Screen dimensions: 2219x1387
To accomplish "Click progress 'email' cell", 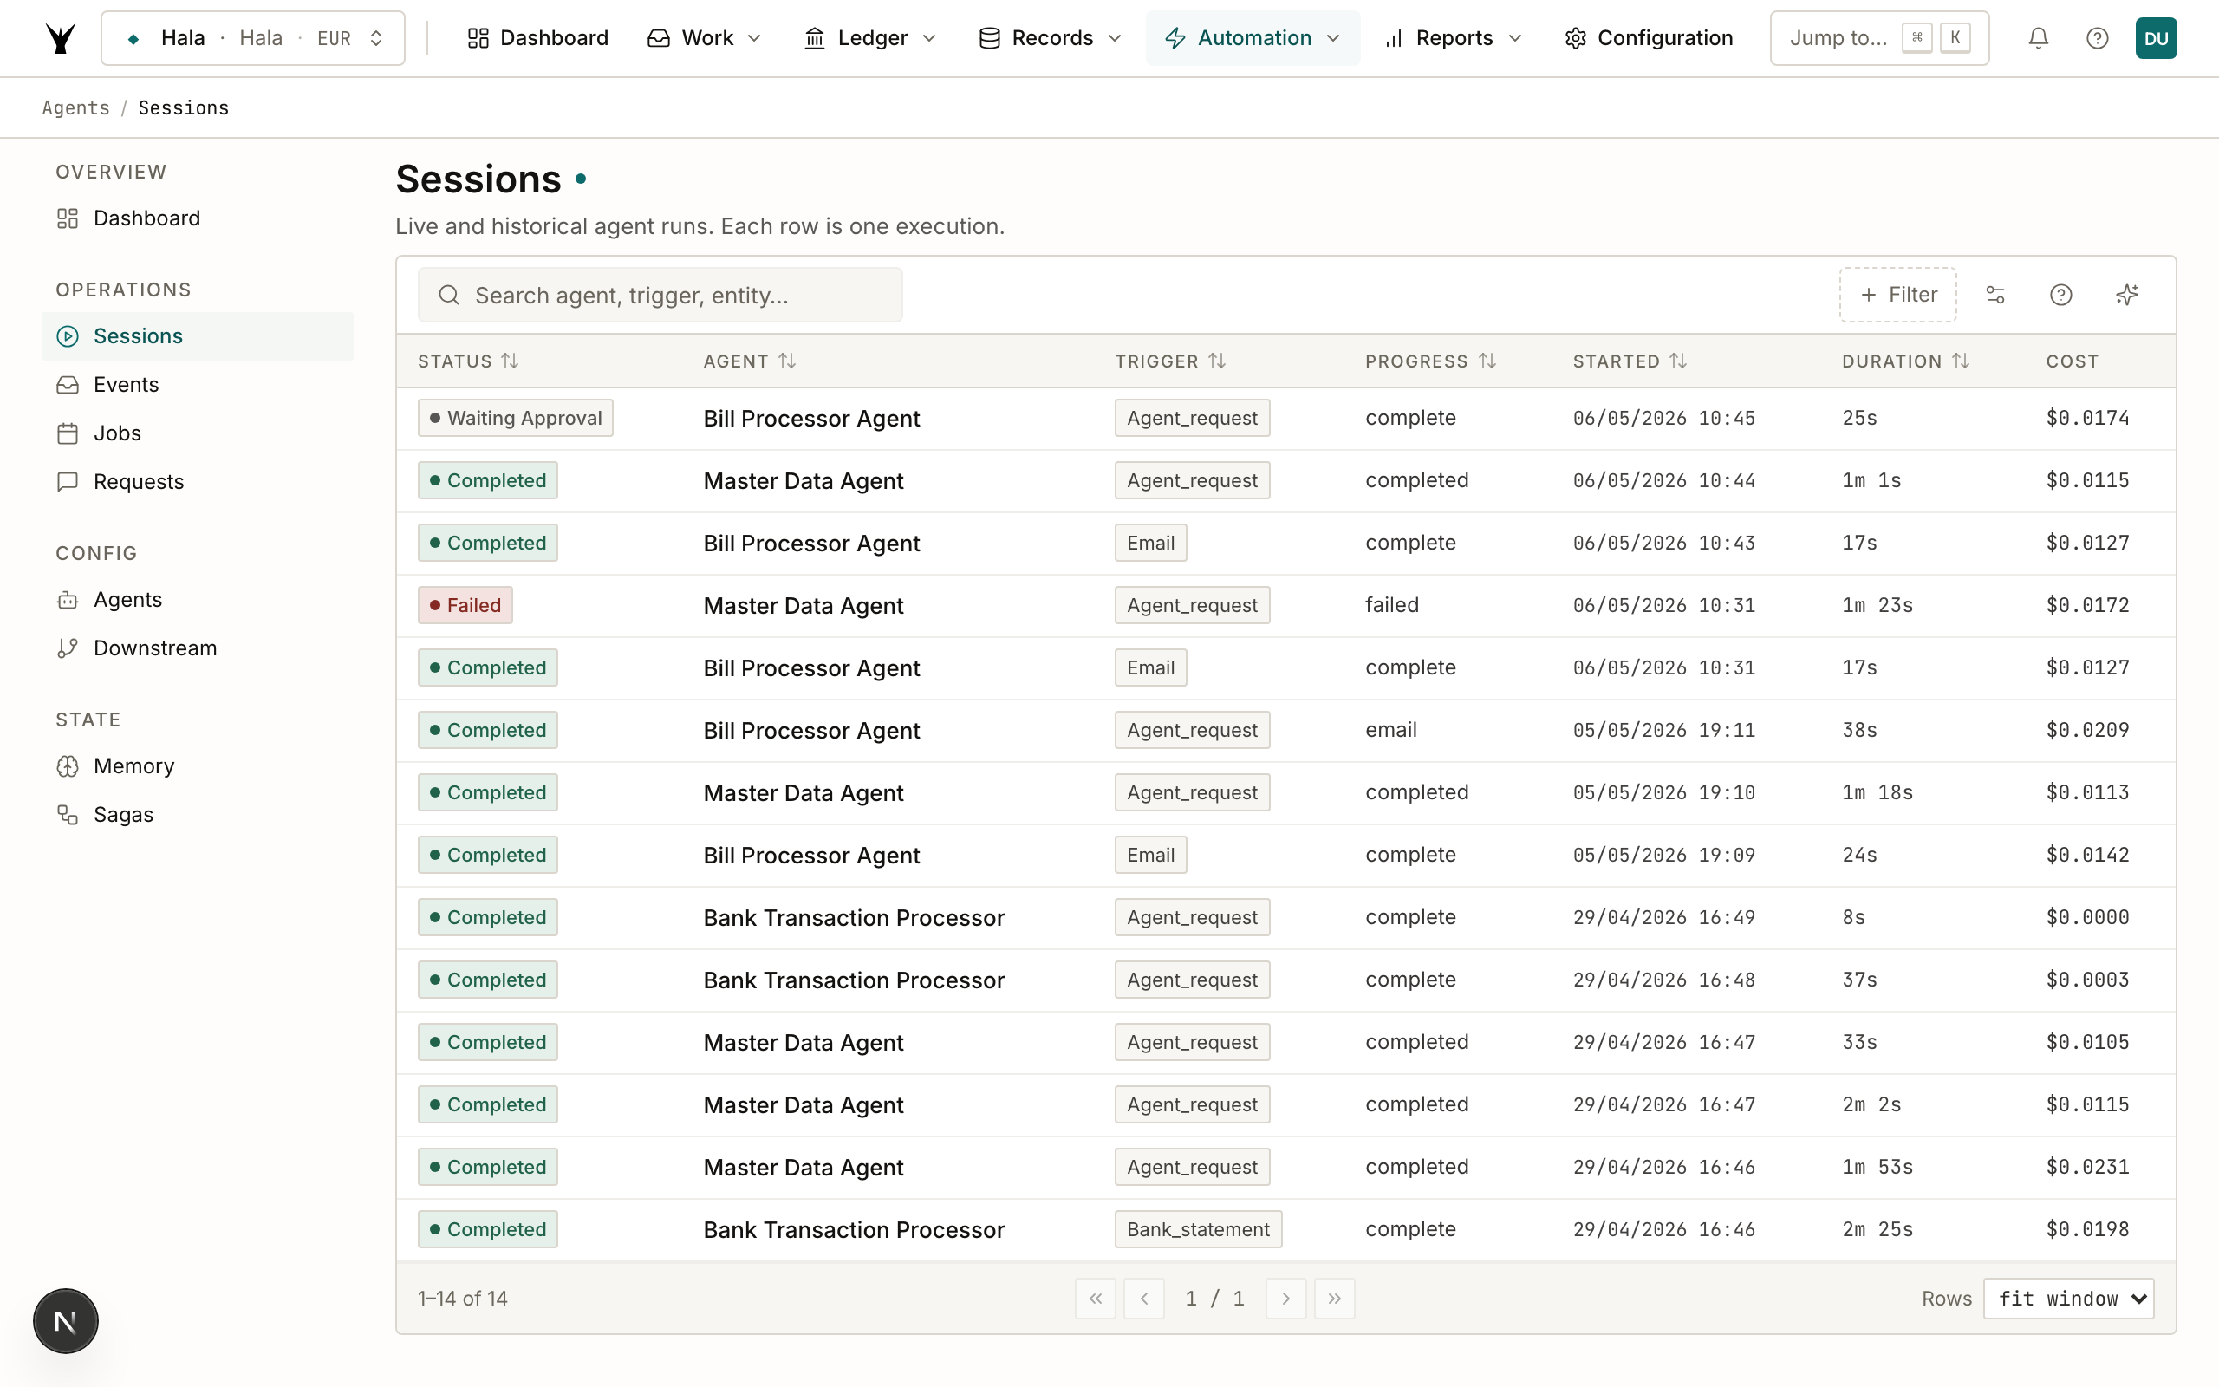I will (1390, 730).
